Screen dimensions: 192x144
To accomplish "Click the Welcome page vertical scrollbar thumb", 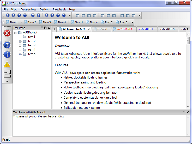I will [188, 40].
